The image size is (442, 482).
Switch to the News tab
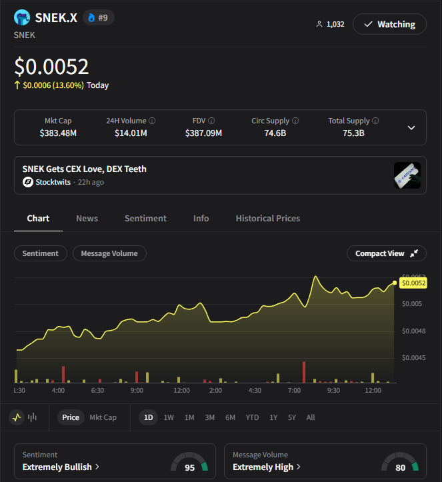tap(87, 218)
